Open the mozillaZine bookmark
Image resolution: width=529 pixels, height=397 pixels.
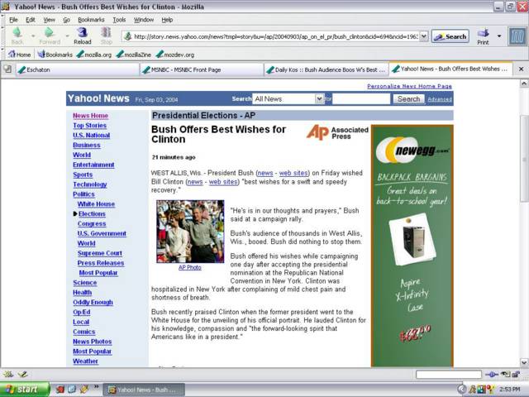tap(133, 55)
